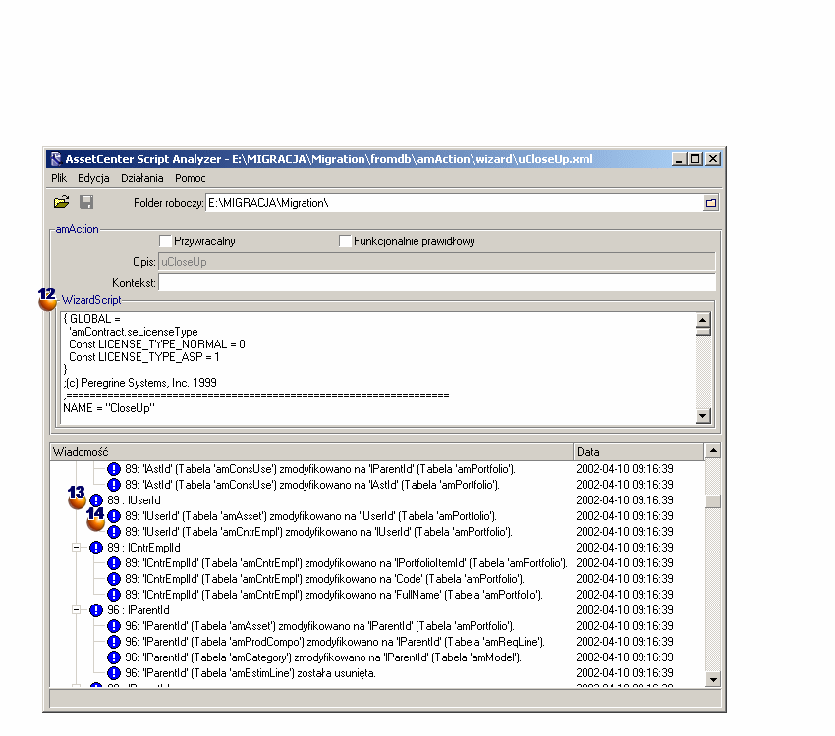
Task: Select message lUserId (Tabela 'amAsset') zmodyfikowano
Action: pos(310,516)
